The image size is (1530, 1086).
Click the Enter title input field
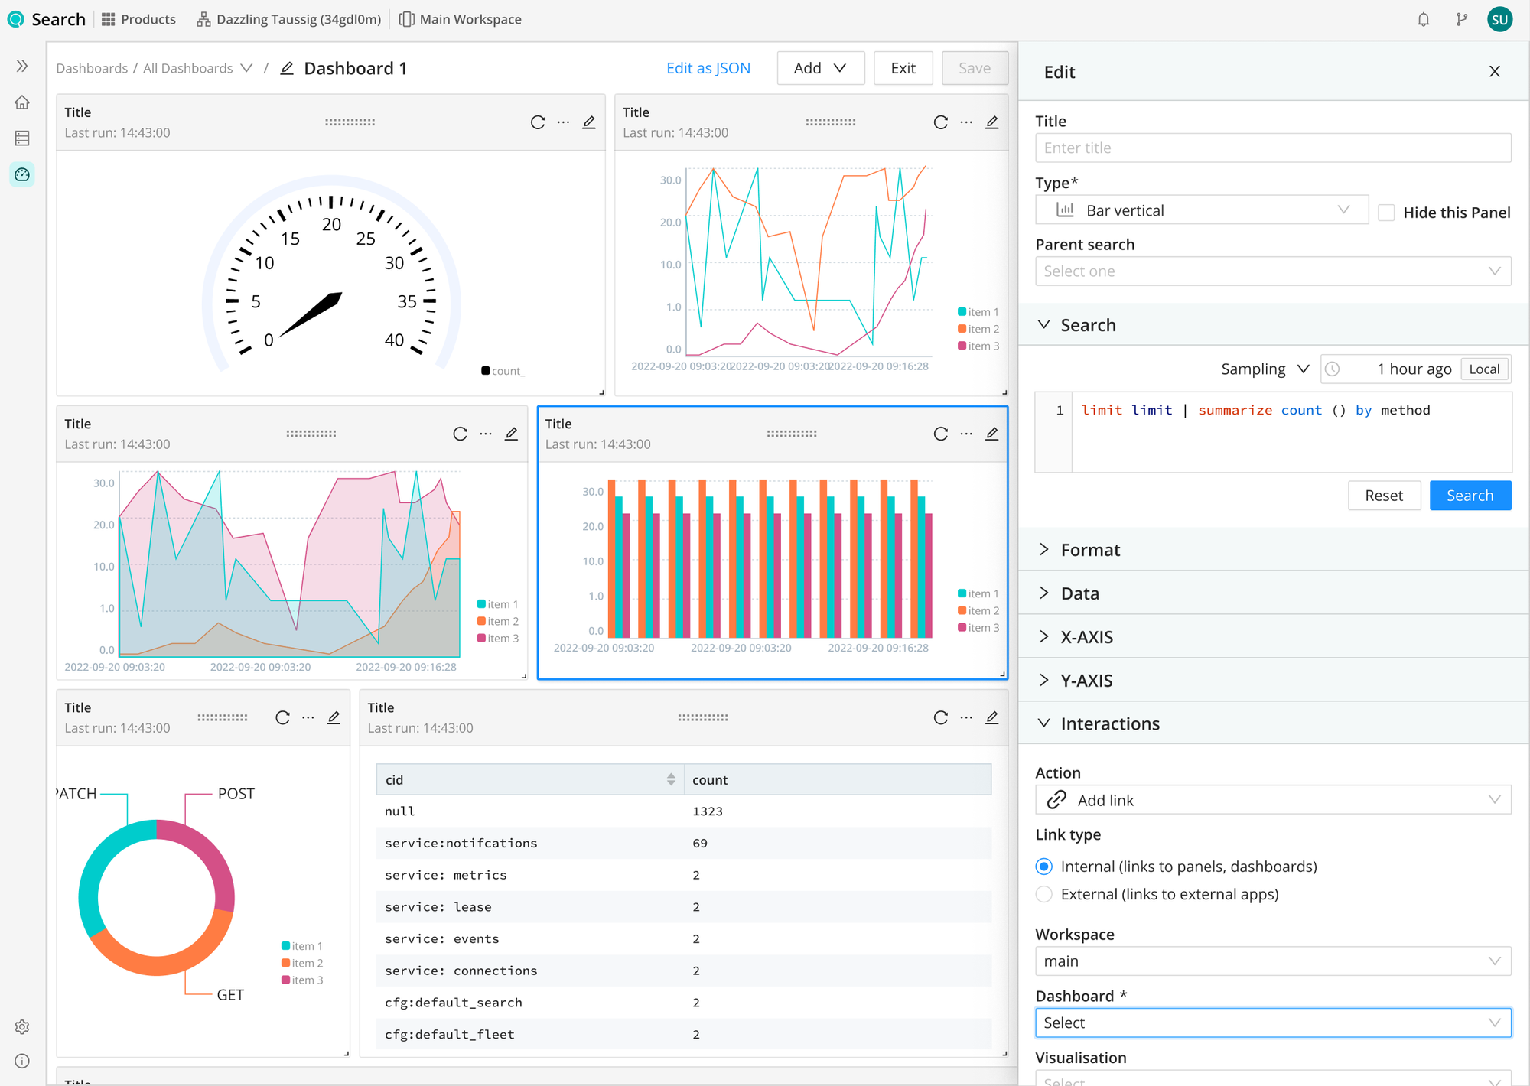1273,148
